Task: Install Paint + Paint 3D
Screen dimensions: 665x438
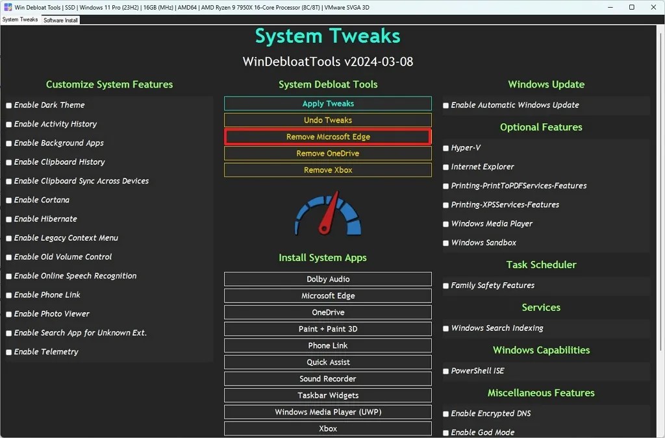Action: tap(328, 329)
